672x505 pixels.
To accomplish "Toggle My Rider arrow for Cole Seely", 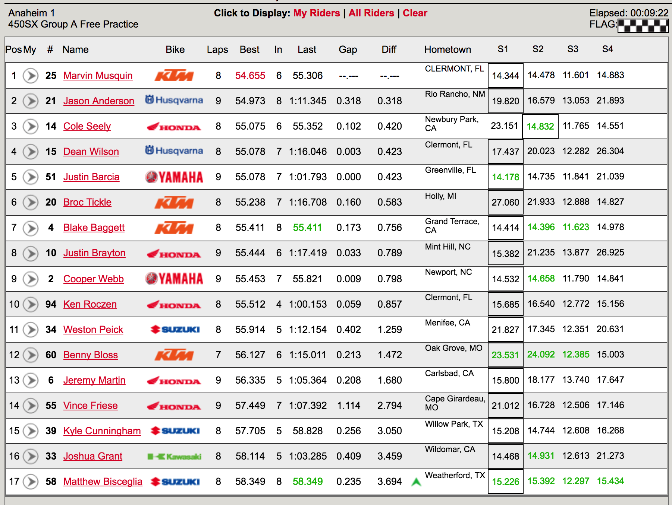I will [31, 126].
